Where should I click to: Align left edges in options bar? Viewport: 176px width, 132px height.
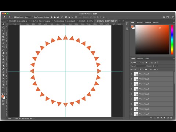coord(52,17)
